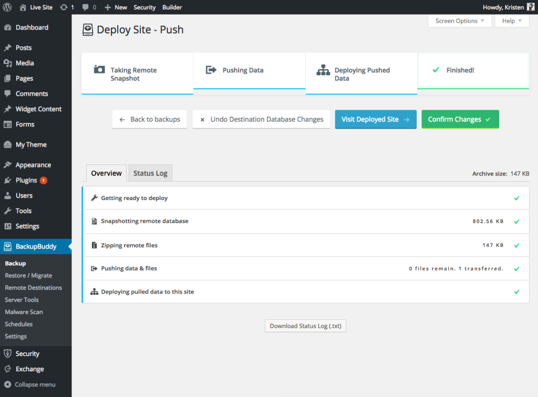Click Kristen's avatar in admin bar
This screenshot has height=397, width=538.
[x=531, y=7]
